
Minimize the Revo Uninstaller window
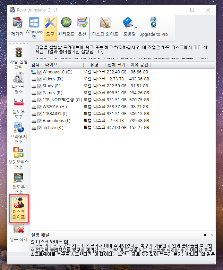pos(177,10)
